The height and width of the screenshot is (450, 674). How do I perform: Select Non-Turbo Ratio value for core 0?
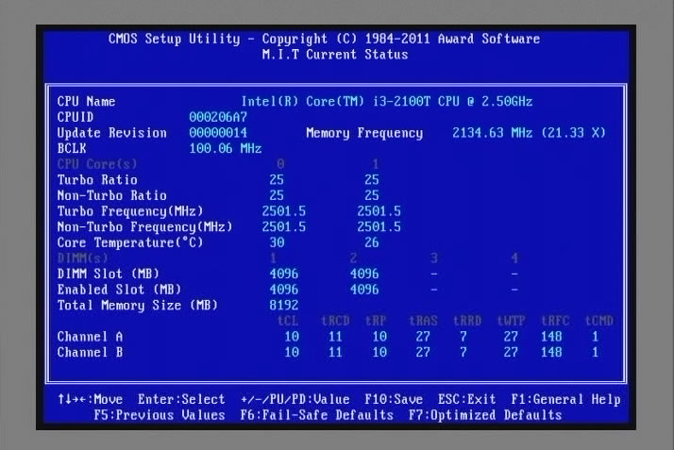point(277,195)
